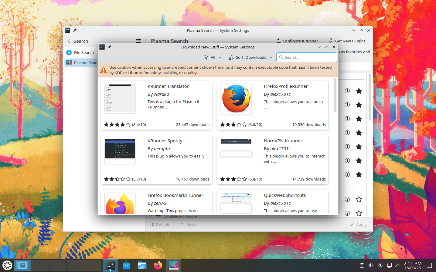Click the Firefox Bookmarks runner logo thumbnail
Screen dimensions: 436x272
(120, 204)
